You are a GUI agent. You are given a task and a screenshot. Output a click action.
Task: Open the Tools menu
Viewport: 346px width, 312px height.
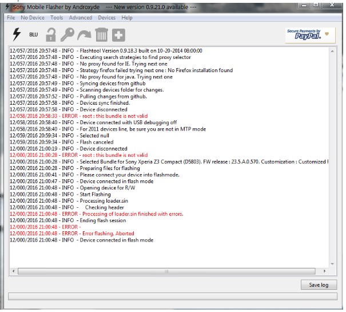57,18
